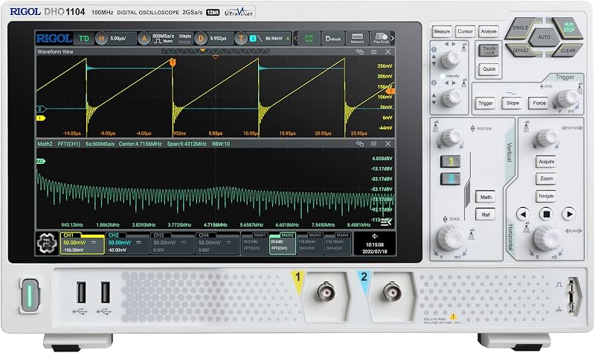This screenshot has height=353, width=595.
Task: Tap the gesture icon in Waveform View header
Action: point(359,51)
